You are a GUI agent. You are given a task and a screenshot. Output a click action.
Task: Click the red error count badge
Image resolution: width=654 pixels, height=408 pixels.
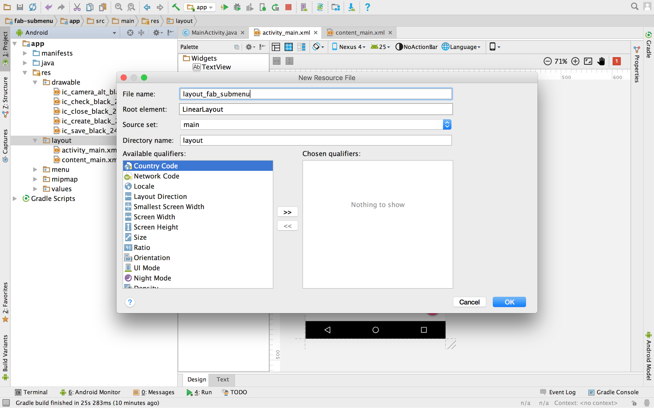616,61
